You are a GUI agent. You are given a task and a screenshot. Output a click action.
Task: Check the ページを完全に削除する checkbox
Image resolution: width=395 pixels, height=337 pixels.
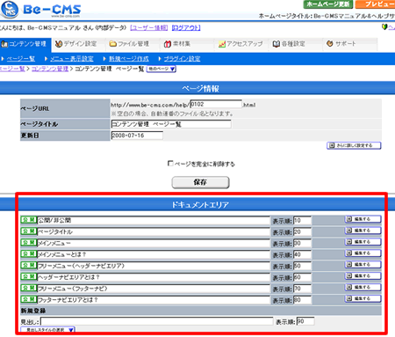[170, 163]
